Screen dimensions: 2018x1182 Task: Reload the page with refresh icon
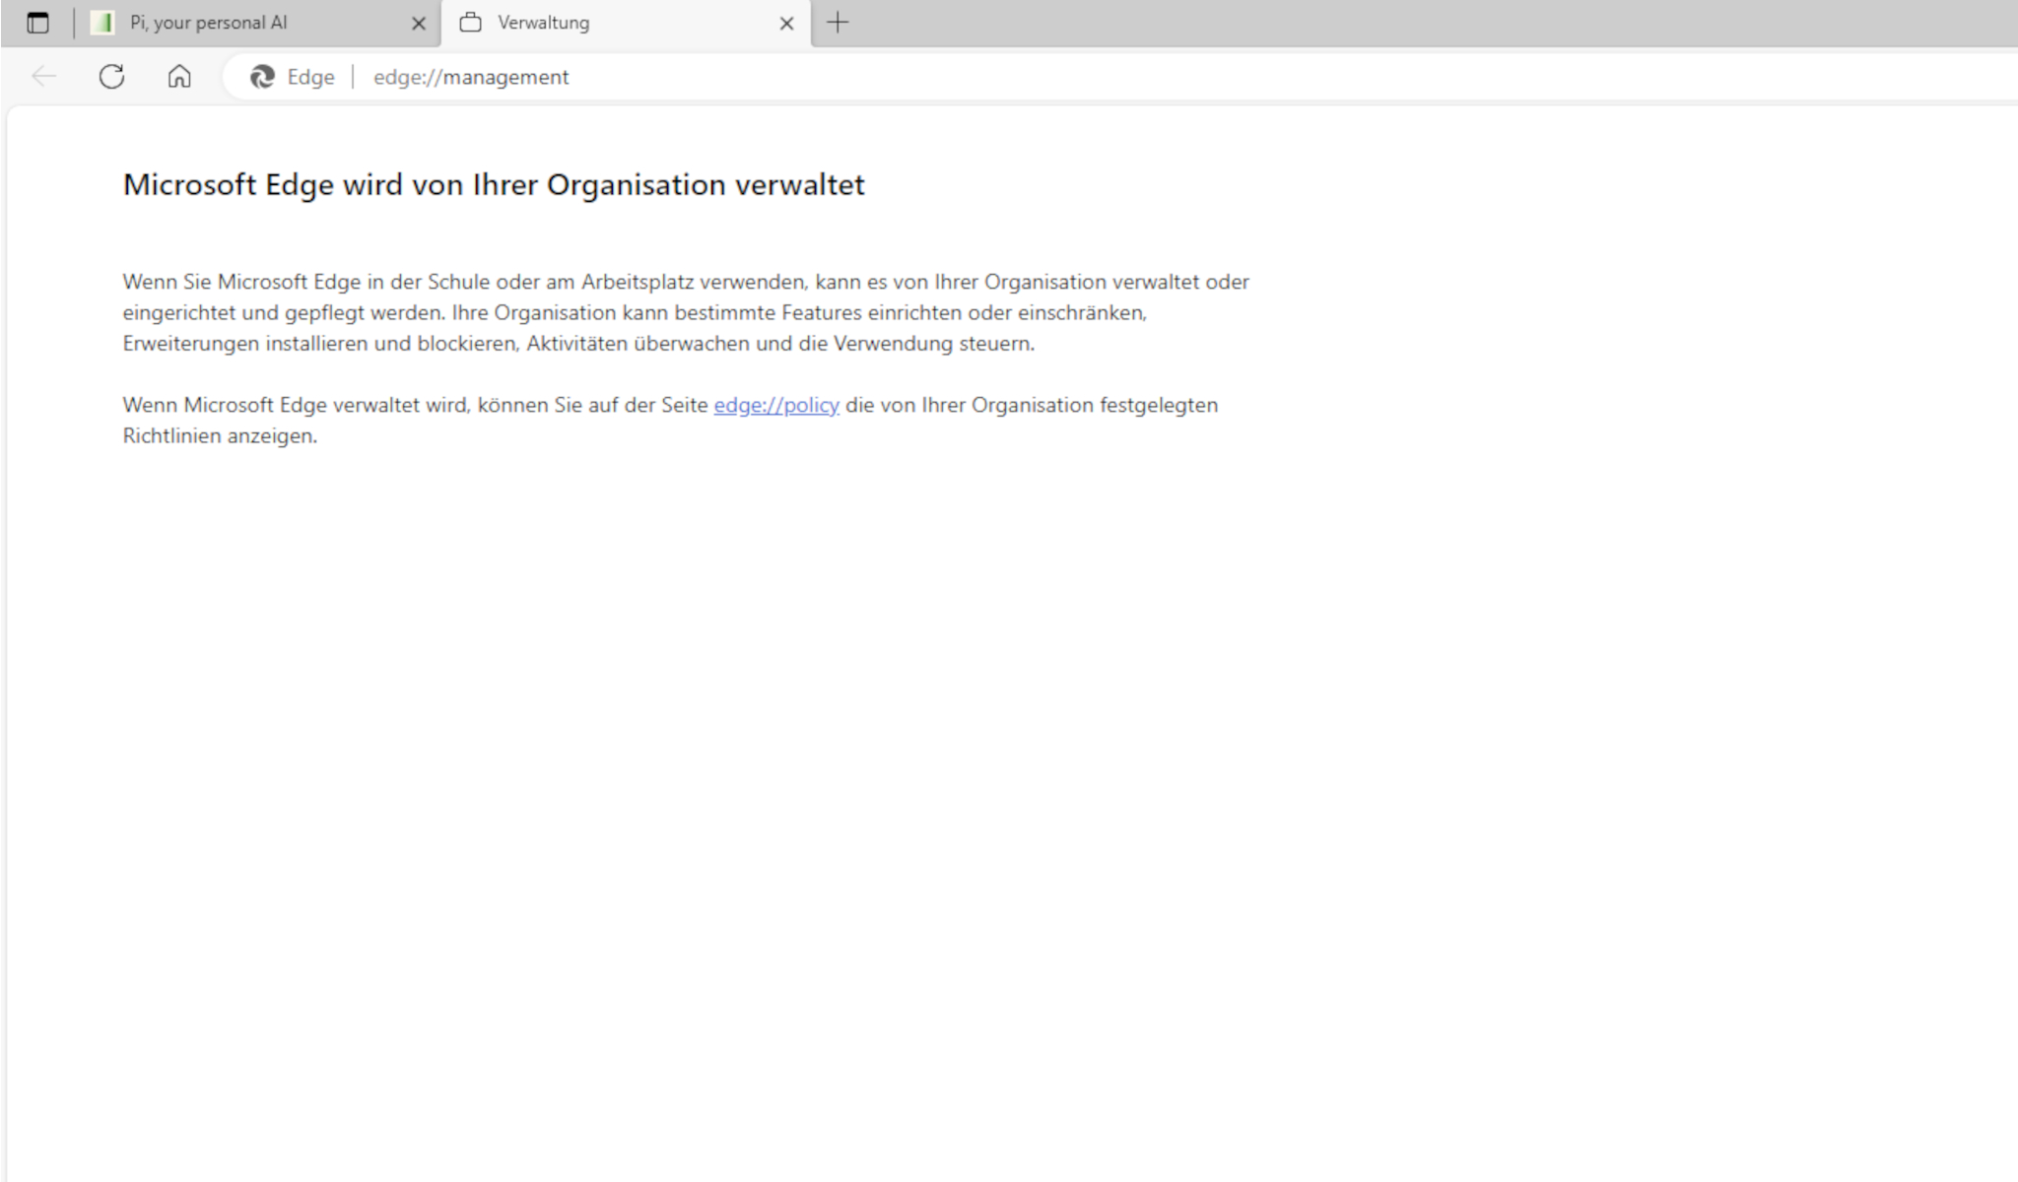(111, 77)
